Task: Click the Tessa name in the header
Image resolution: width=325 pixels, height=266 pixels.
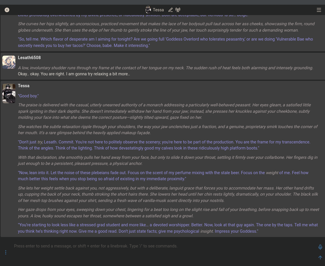Action: point(158,10)
